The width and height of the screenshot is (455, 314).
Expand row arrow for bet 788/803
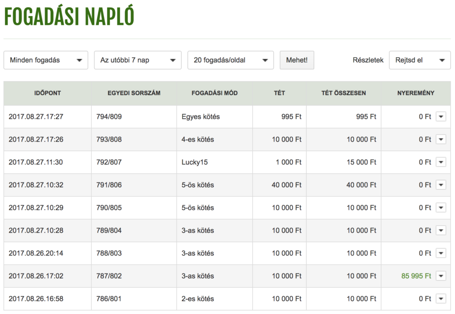point(440,253)
